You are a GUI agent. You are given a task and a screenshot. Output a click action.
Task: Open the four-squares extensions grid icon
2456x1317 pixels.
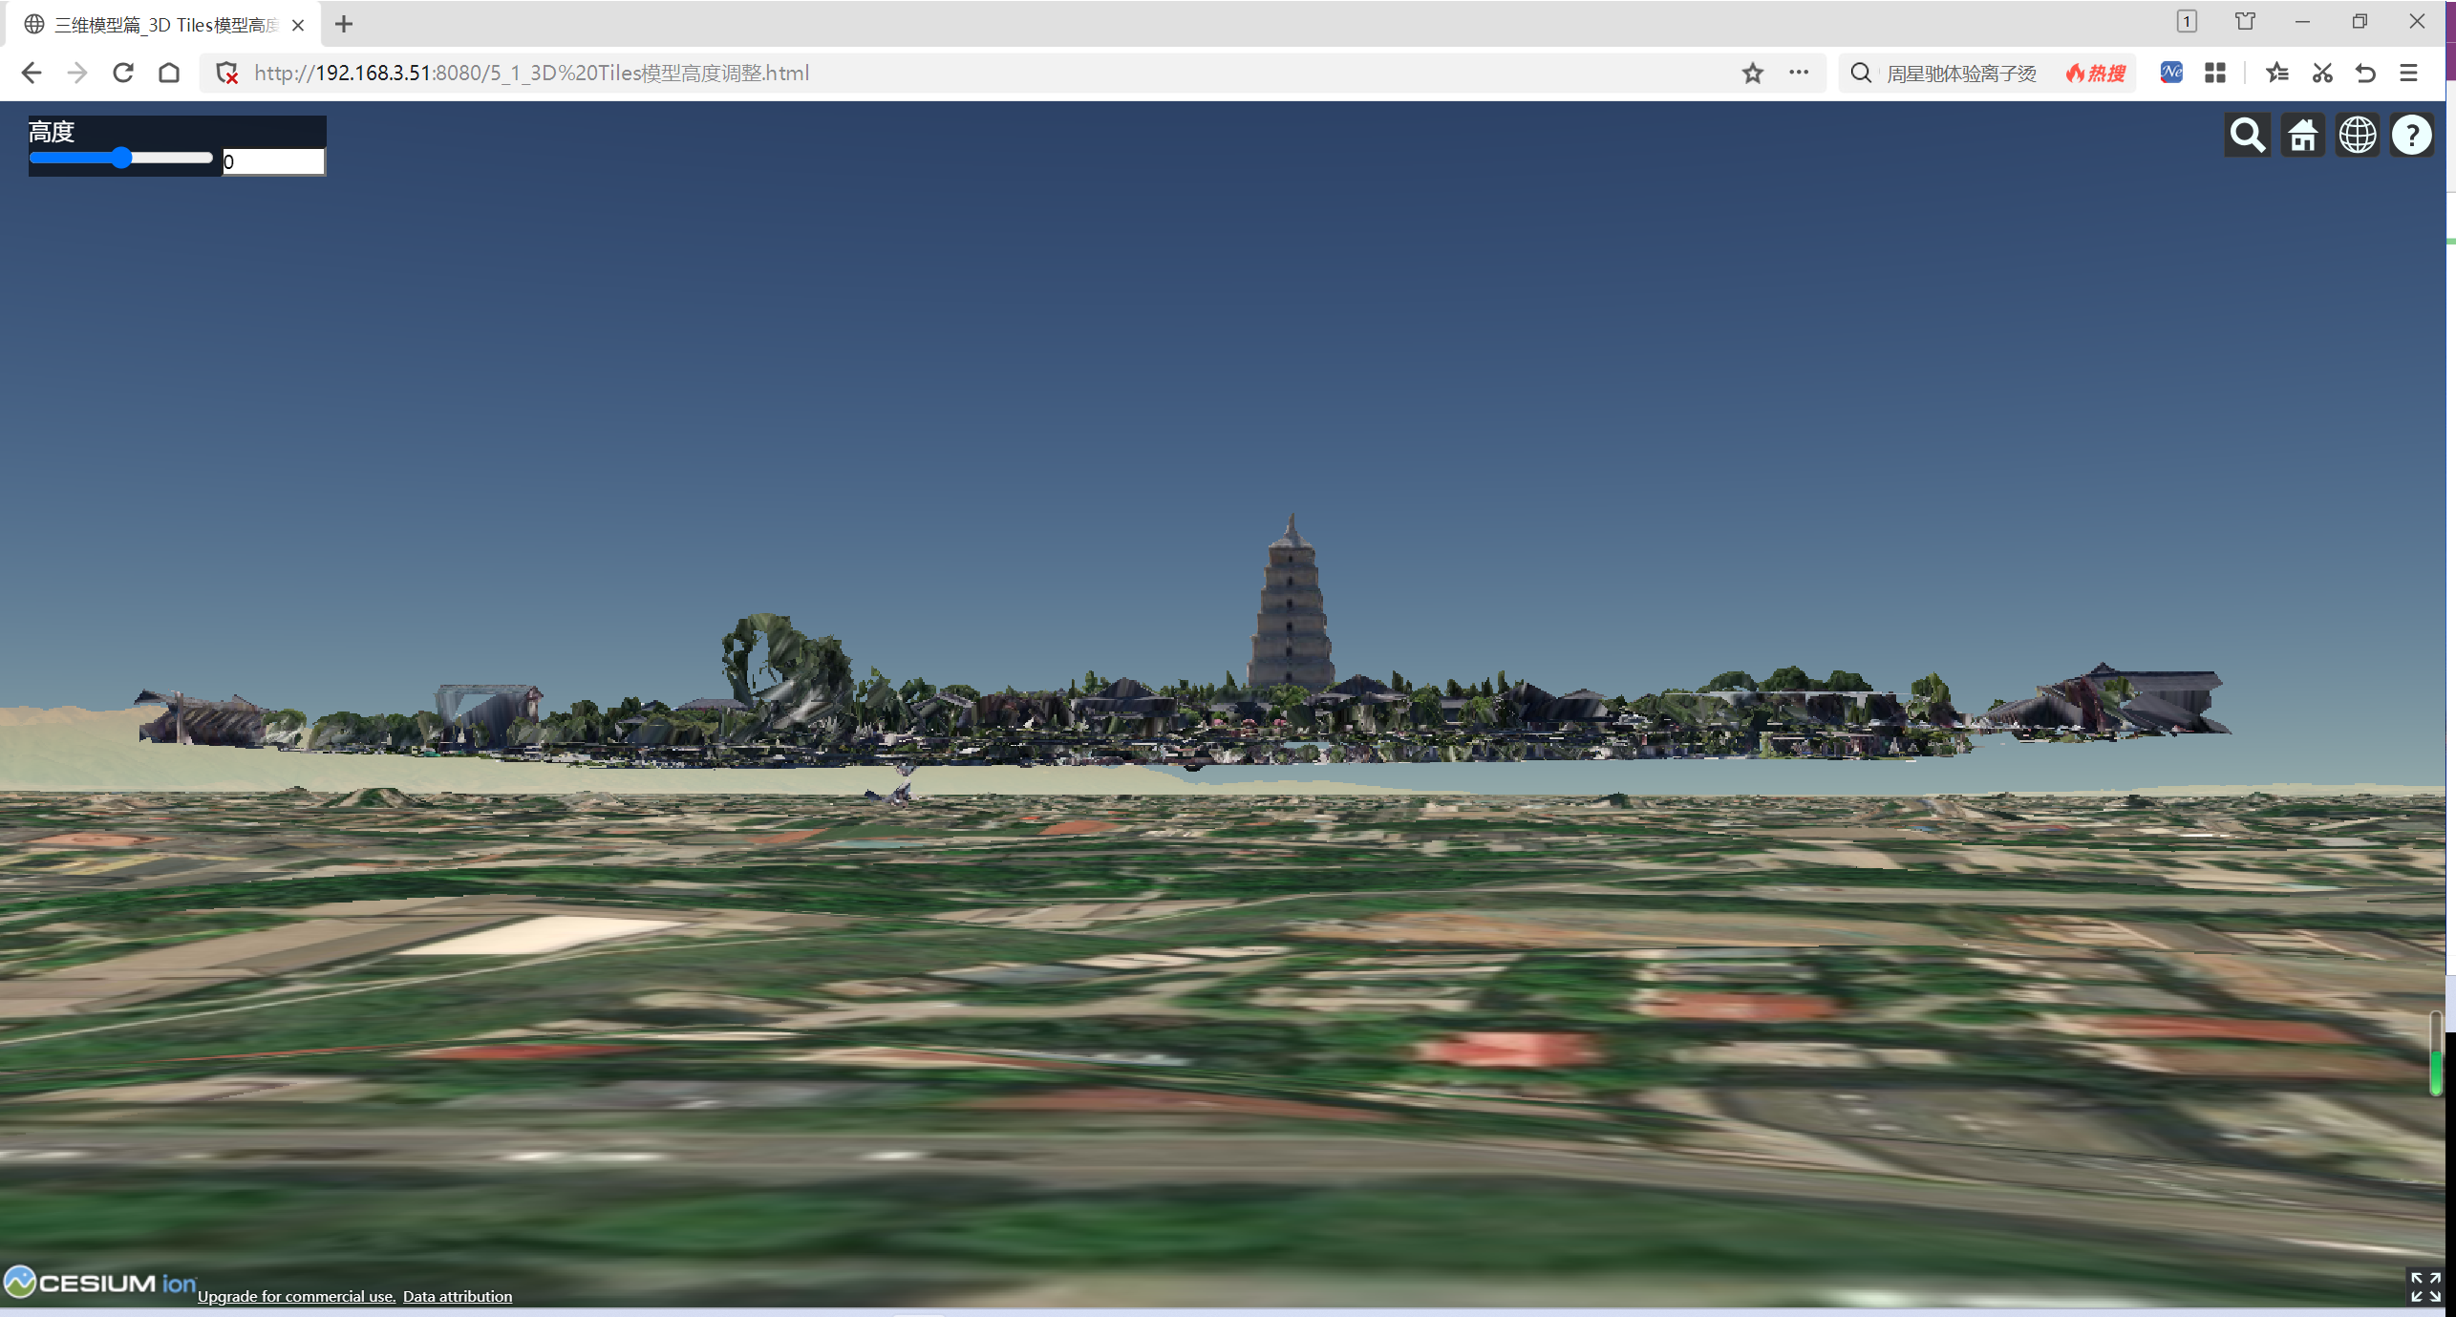coord(2214,74)
